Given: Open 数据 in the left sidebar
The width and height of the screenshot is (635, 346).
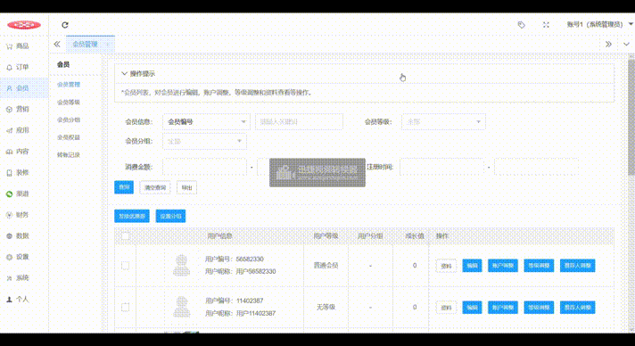Looking at the screenshot, I should click(18, 235).
